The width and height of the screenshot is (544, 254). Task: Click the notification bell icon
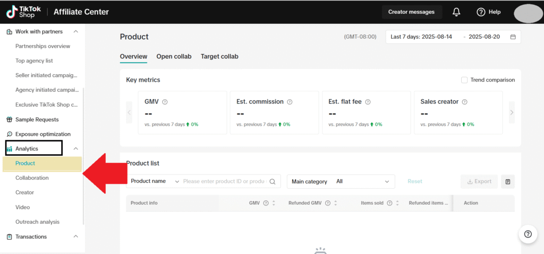tap(456, 12)
